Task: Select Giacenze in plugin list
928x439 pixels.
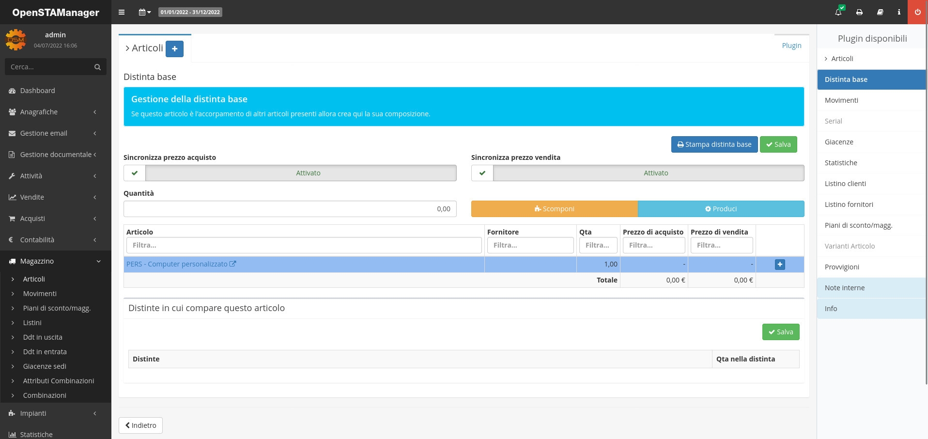Action: (839, 142)
